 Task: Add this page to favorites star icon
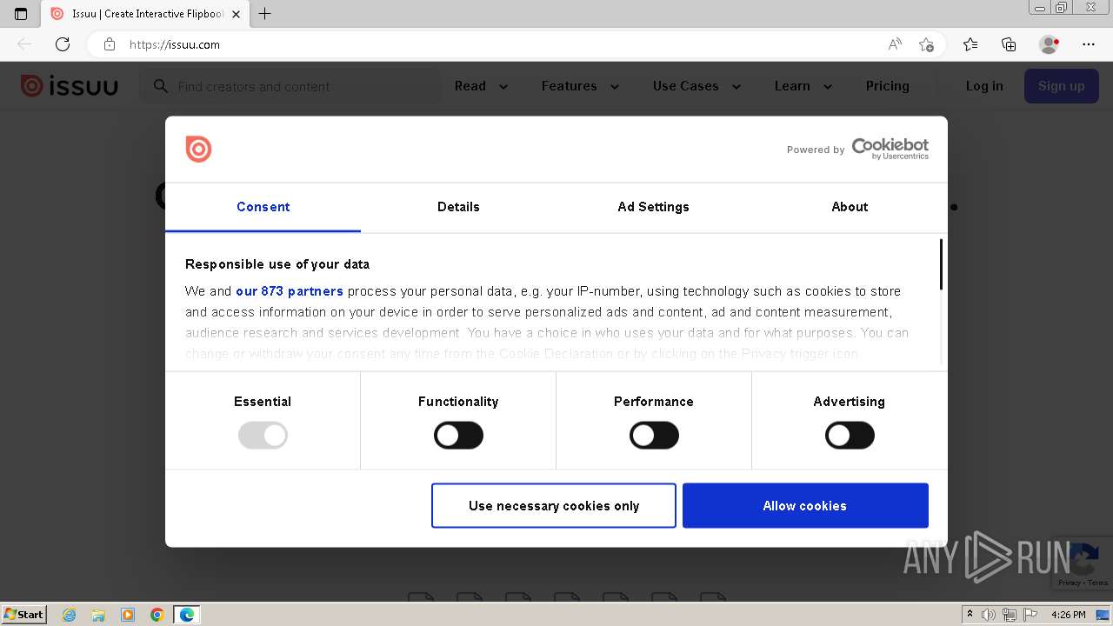coord(926,44)
